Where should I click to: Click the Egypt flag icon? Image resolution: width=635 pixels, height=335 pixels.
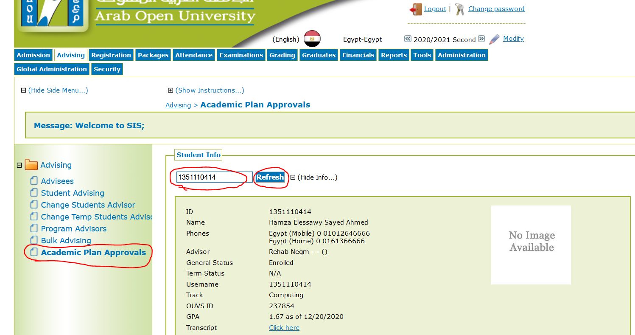312,39
